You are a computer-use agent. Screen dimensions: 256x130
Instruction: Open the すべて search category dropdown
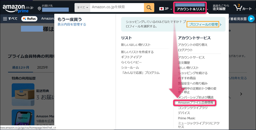(82, 7)
